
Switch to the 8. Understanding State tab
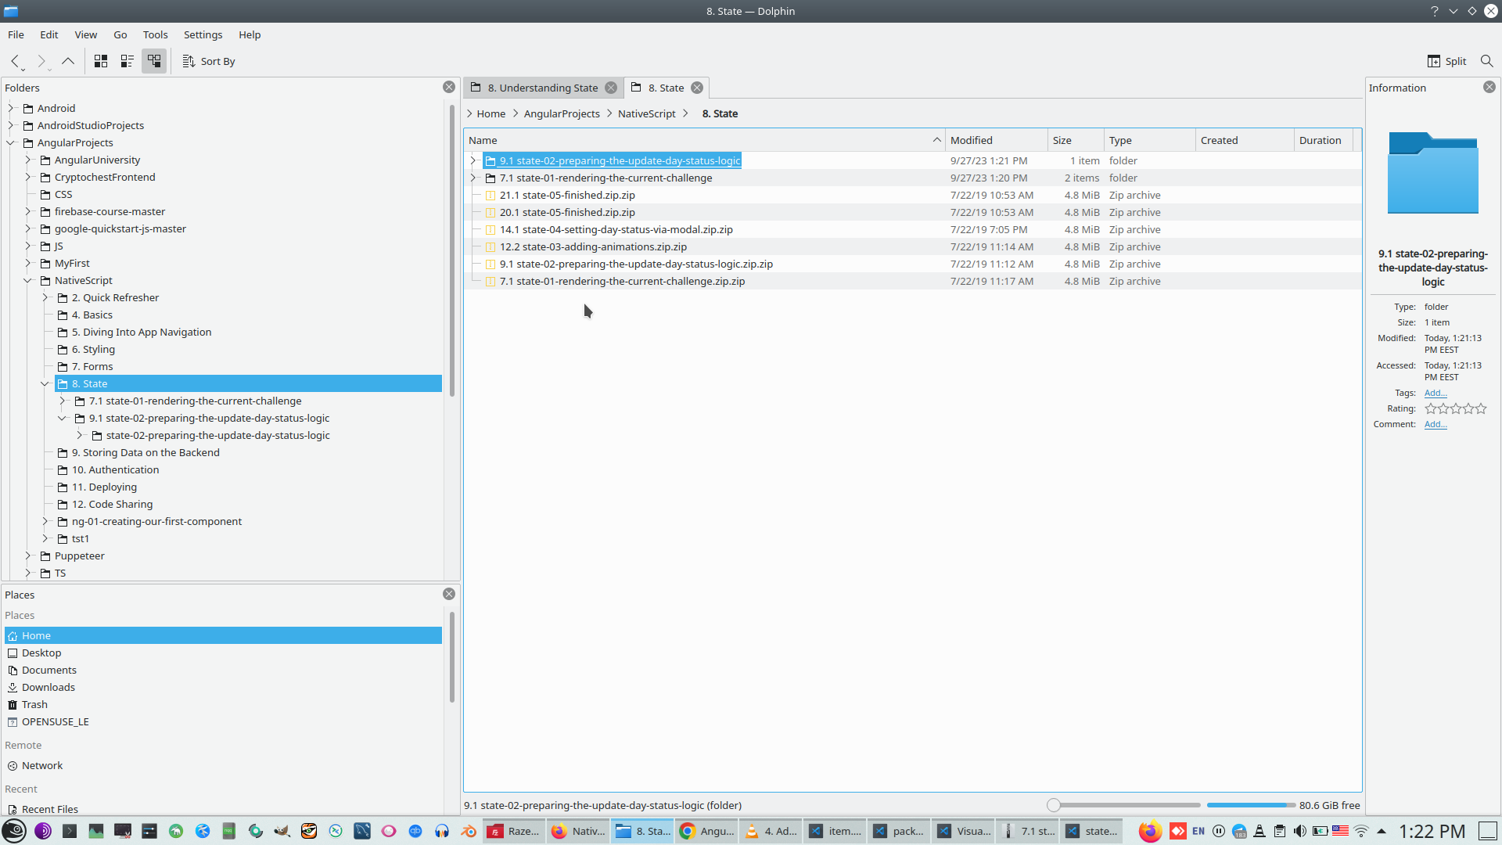[542, 88]
